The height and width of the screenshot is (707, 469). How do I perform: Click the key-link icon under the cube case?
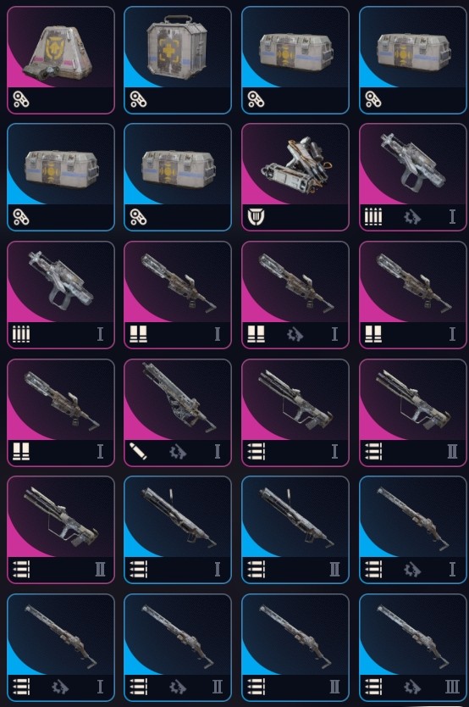(x=138, y=99)
